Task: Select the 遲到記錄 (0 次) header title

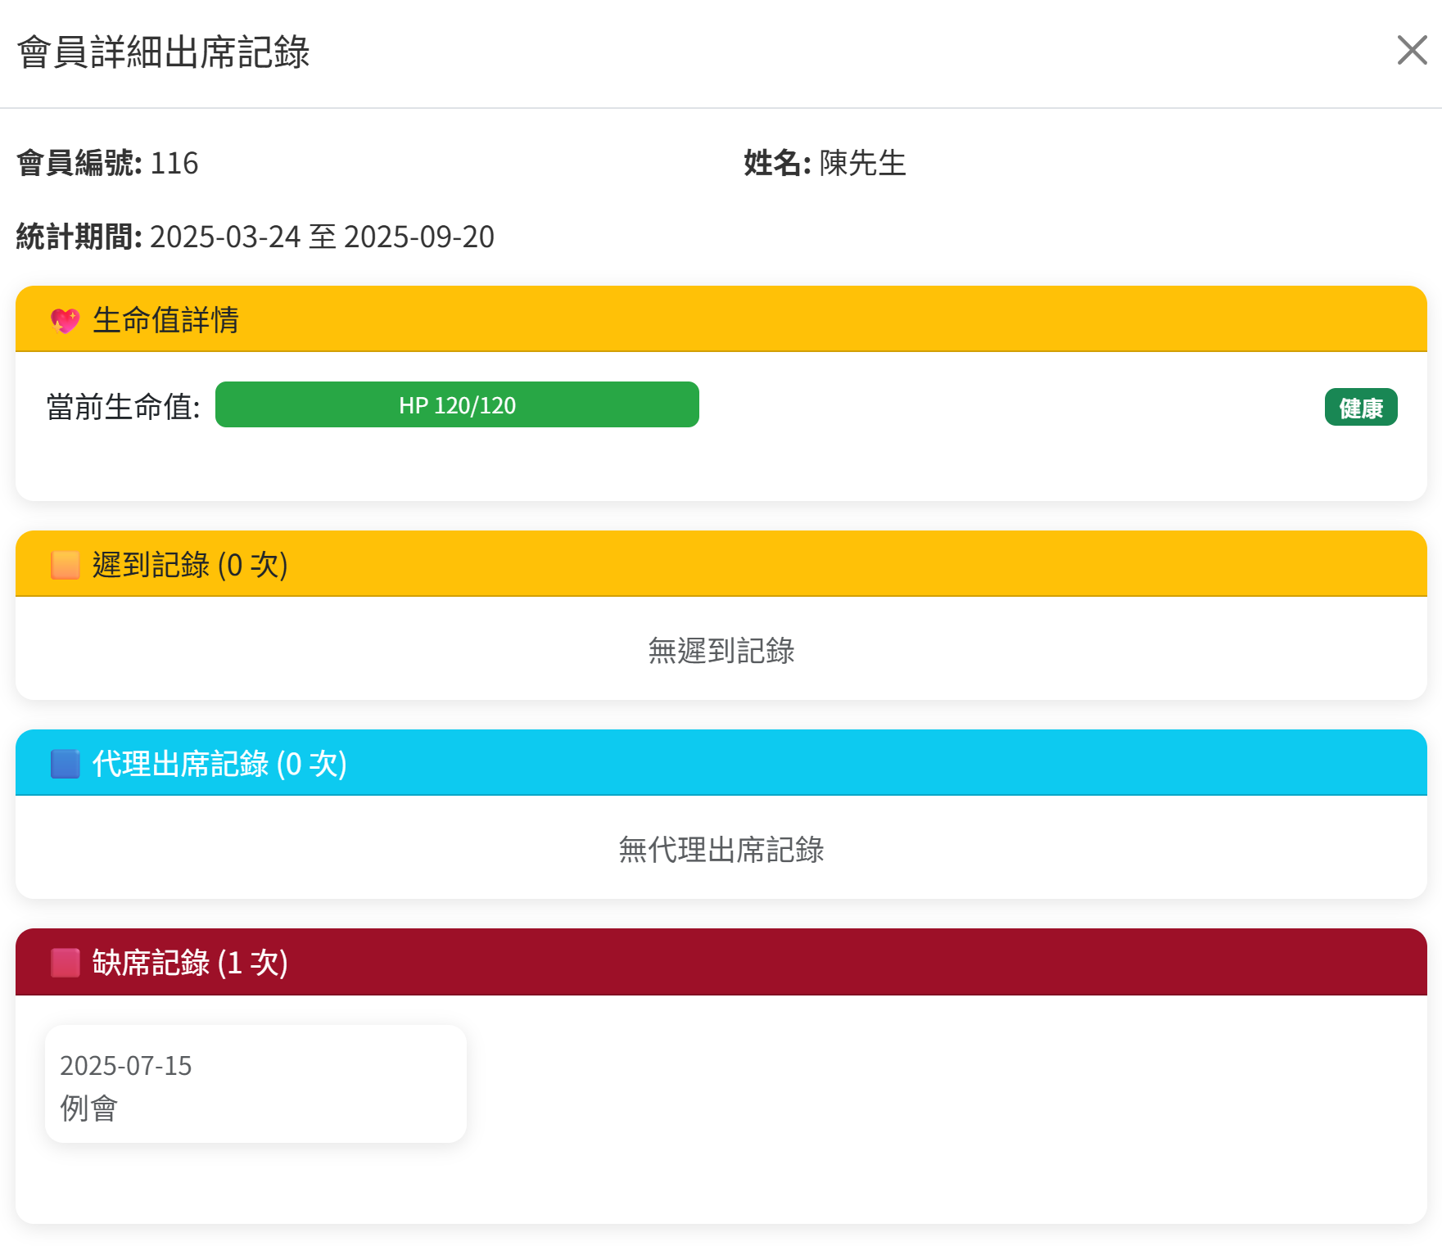Action: pos(190,565)
